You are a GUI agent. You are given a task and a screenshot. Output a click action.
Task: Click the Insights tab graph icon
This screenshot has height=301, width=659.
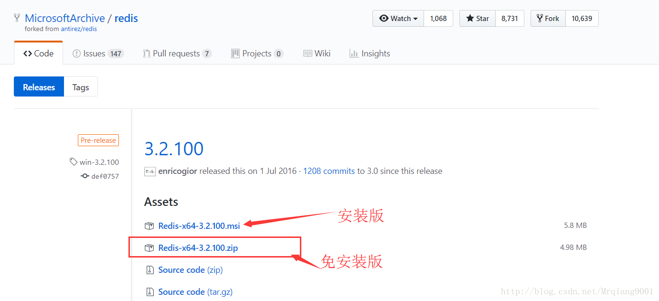coord(354,54)
